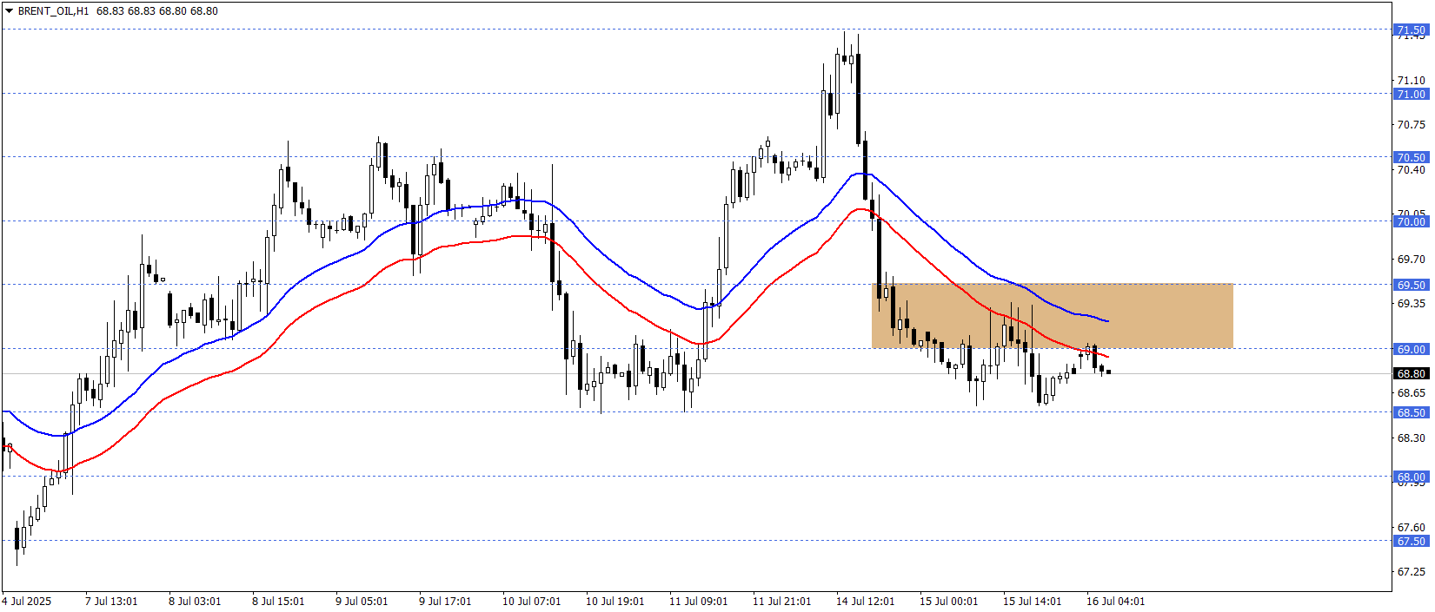
Task: Click the 4 Jul 2025 time label
Action: (x=27, y=601)
